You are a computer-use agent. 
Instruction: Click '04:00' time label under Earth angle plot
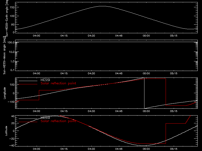tap(36, 36)
